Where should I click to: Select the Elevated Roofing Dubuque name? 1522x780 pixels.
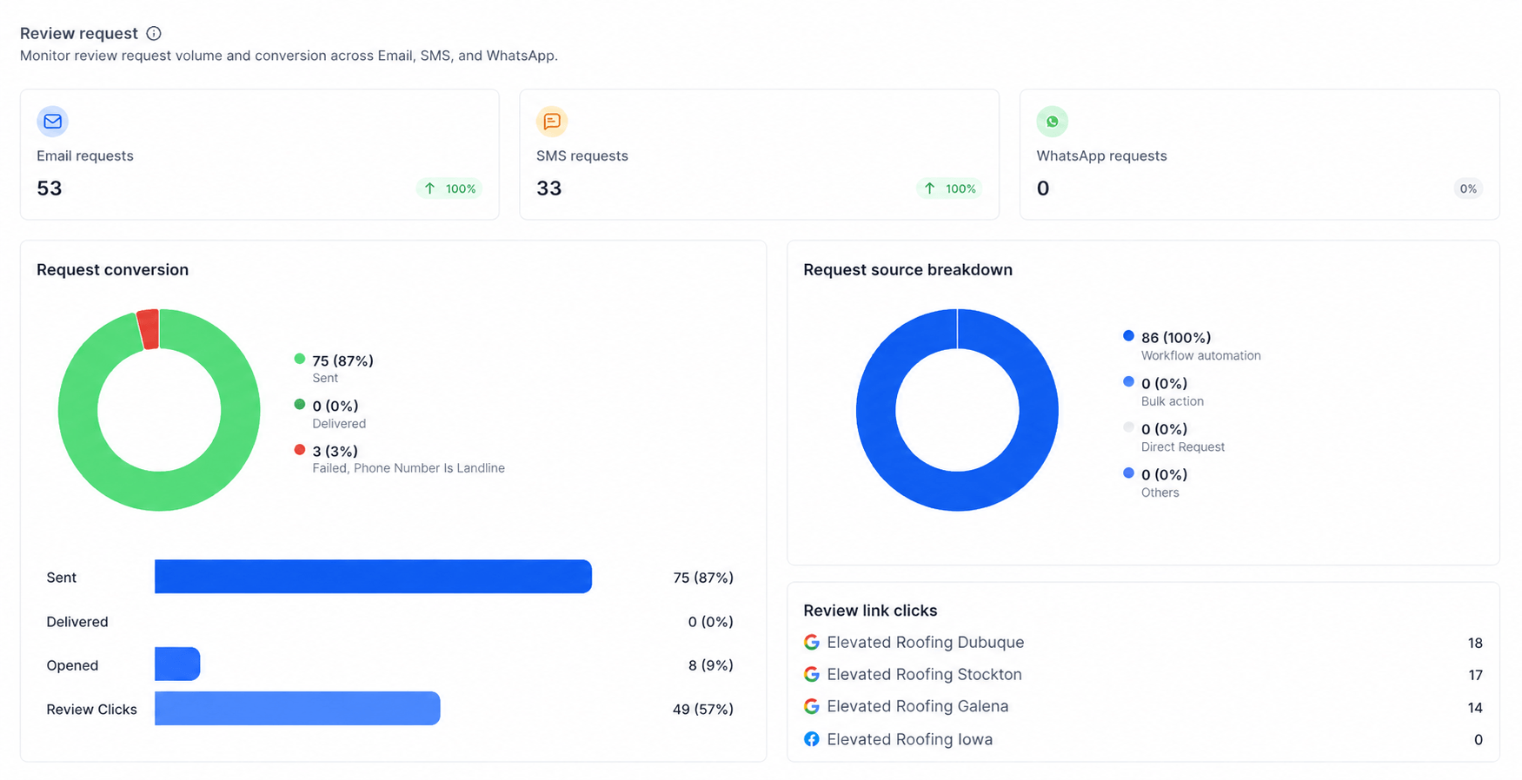(x=926, y=642)
